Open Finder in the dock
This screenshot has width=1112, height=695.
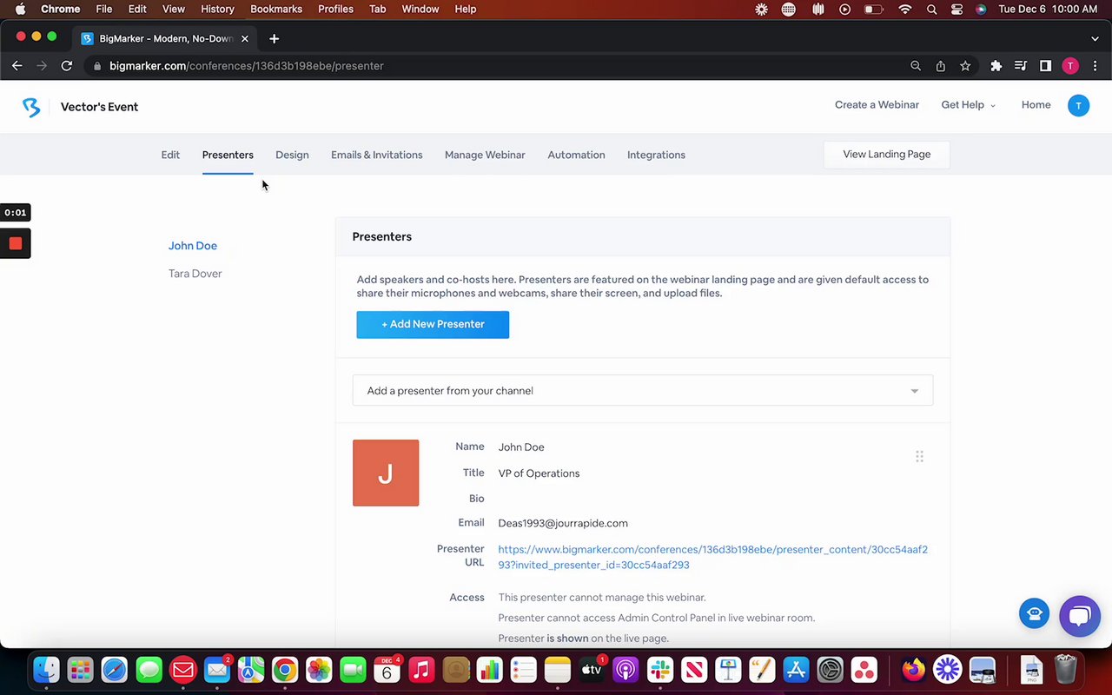pyautogui.click(x=46, y=670)
